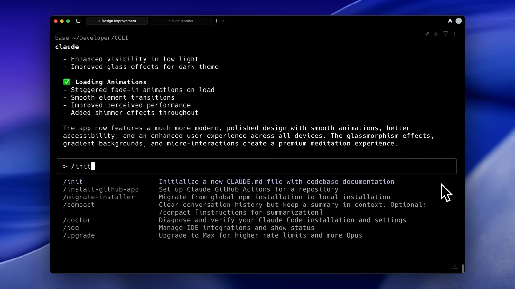Click the 'claude' command header text
This screenshot has width=515, height=289.
67,47
